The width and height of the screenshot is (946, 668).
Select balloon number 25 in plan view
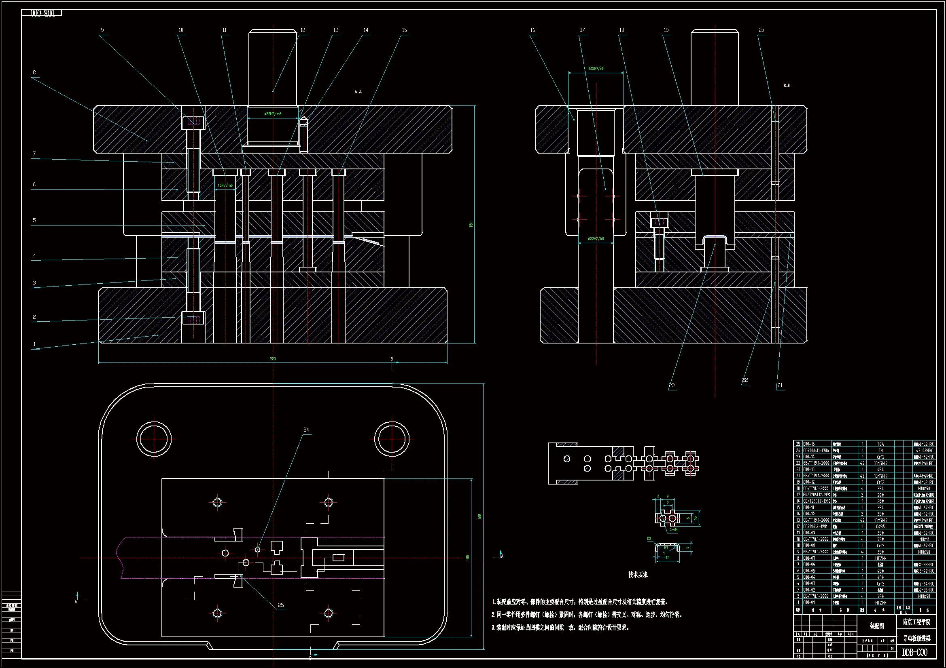pos(281,605)
